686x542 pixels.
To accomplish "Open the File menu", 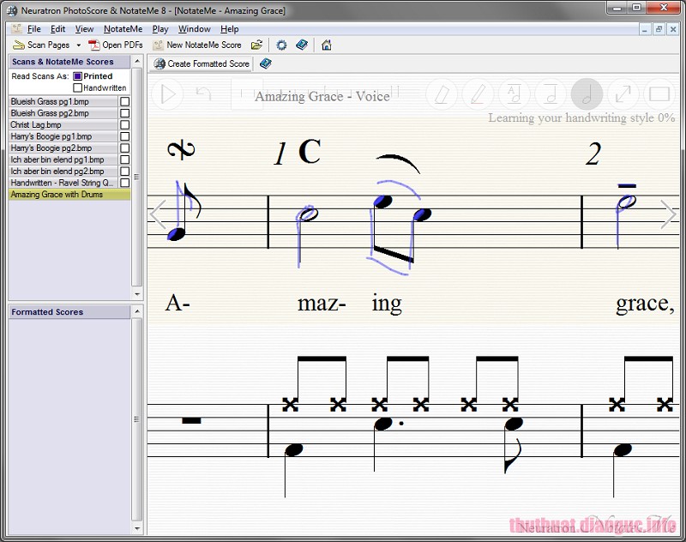I will pos(33,29).
